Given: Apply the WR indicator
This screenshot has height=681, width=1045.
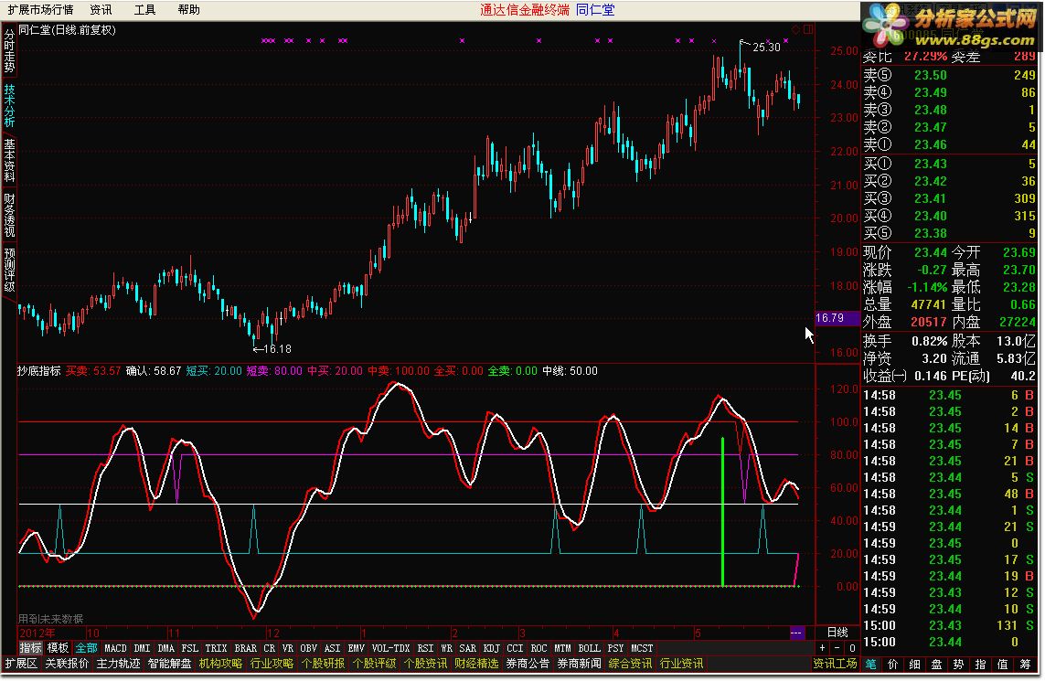Looking at the screenshot, I should coord(446,648).
